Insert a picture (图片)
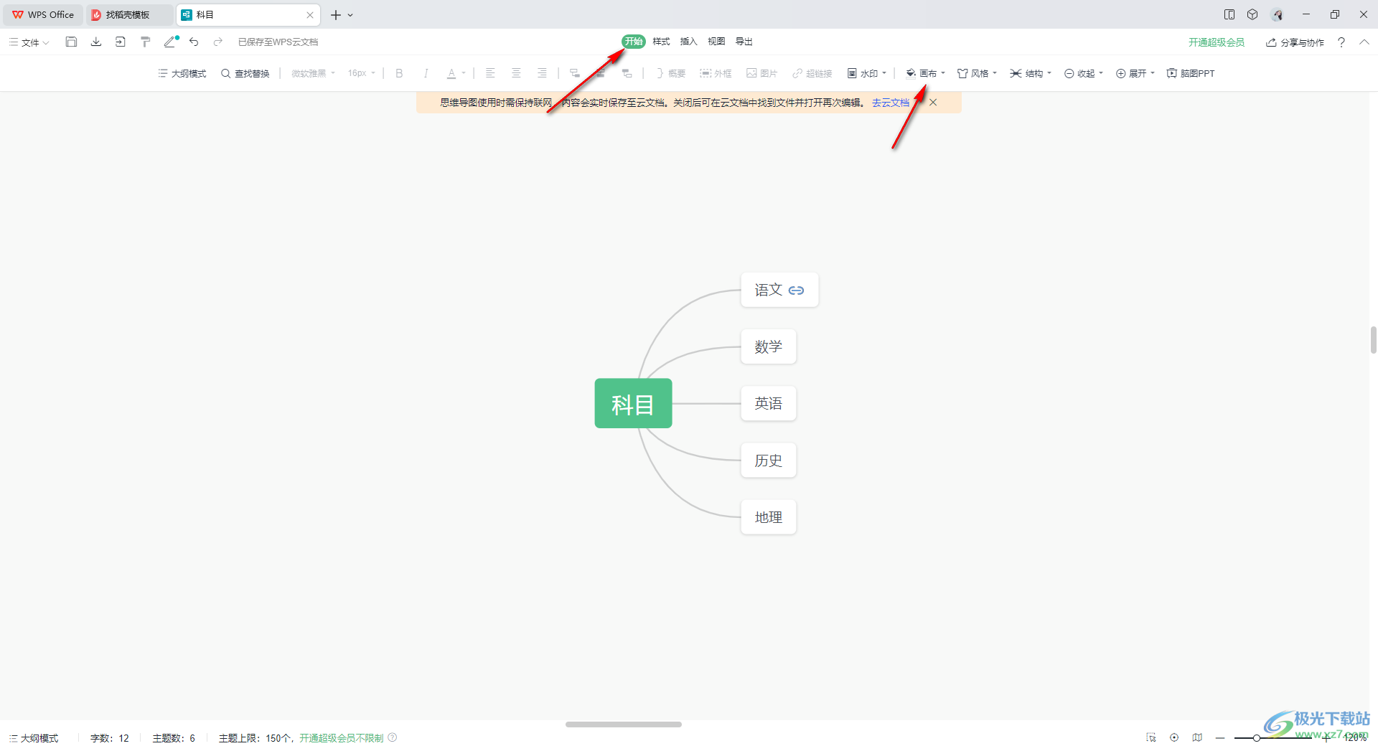 761,73
